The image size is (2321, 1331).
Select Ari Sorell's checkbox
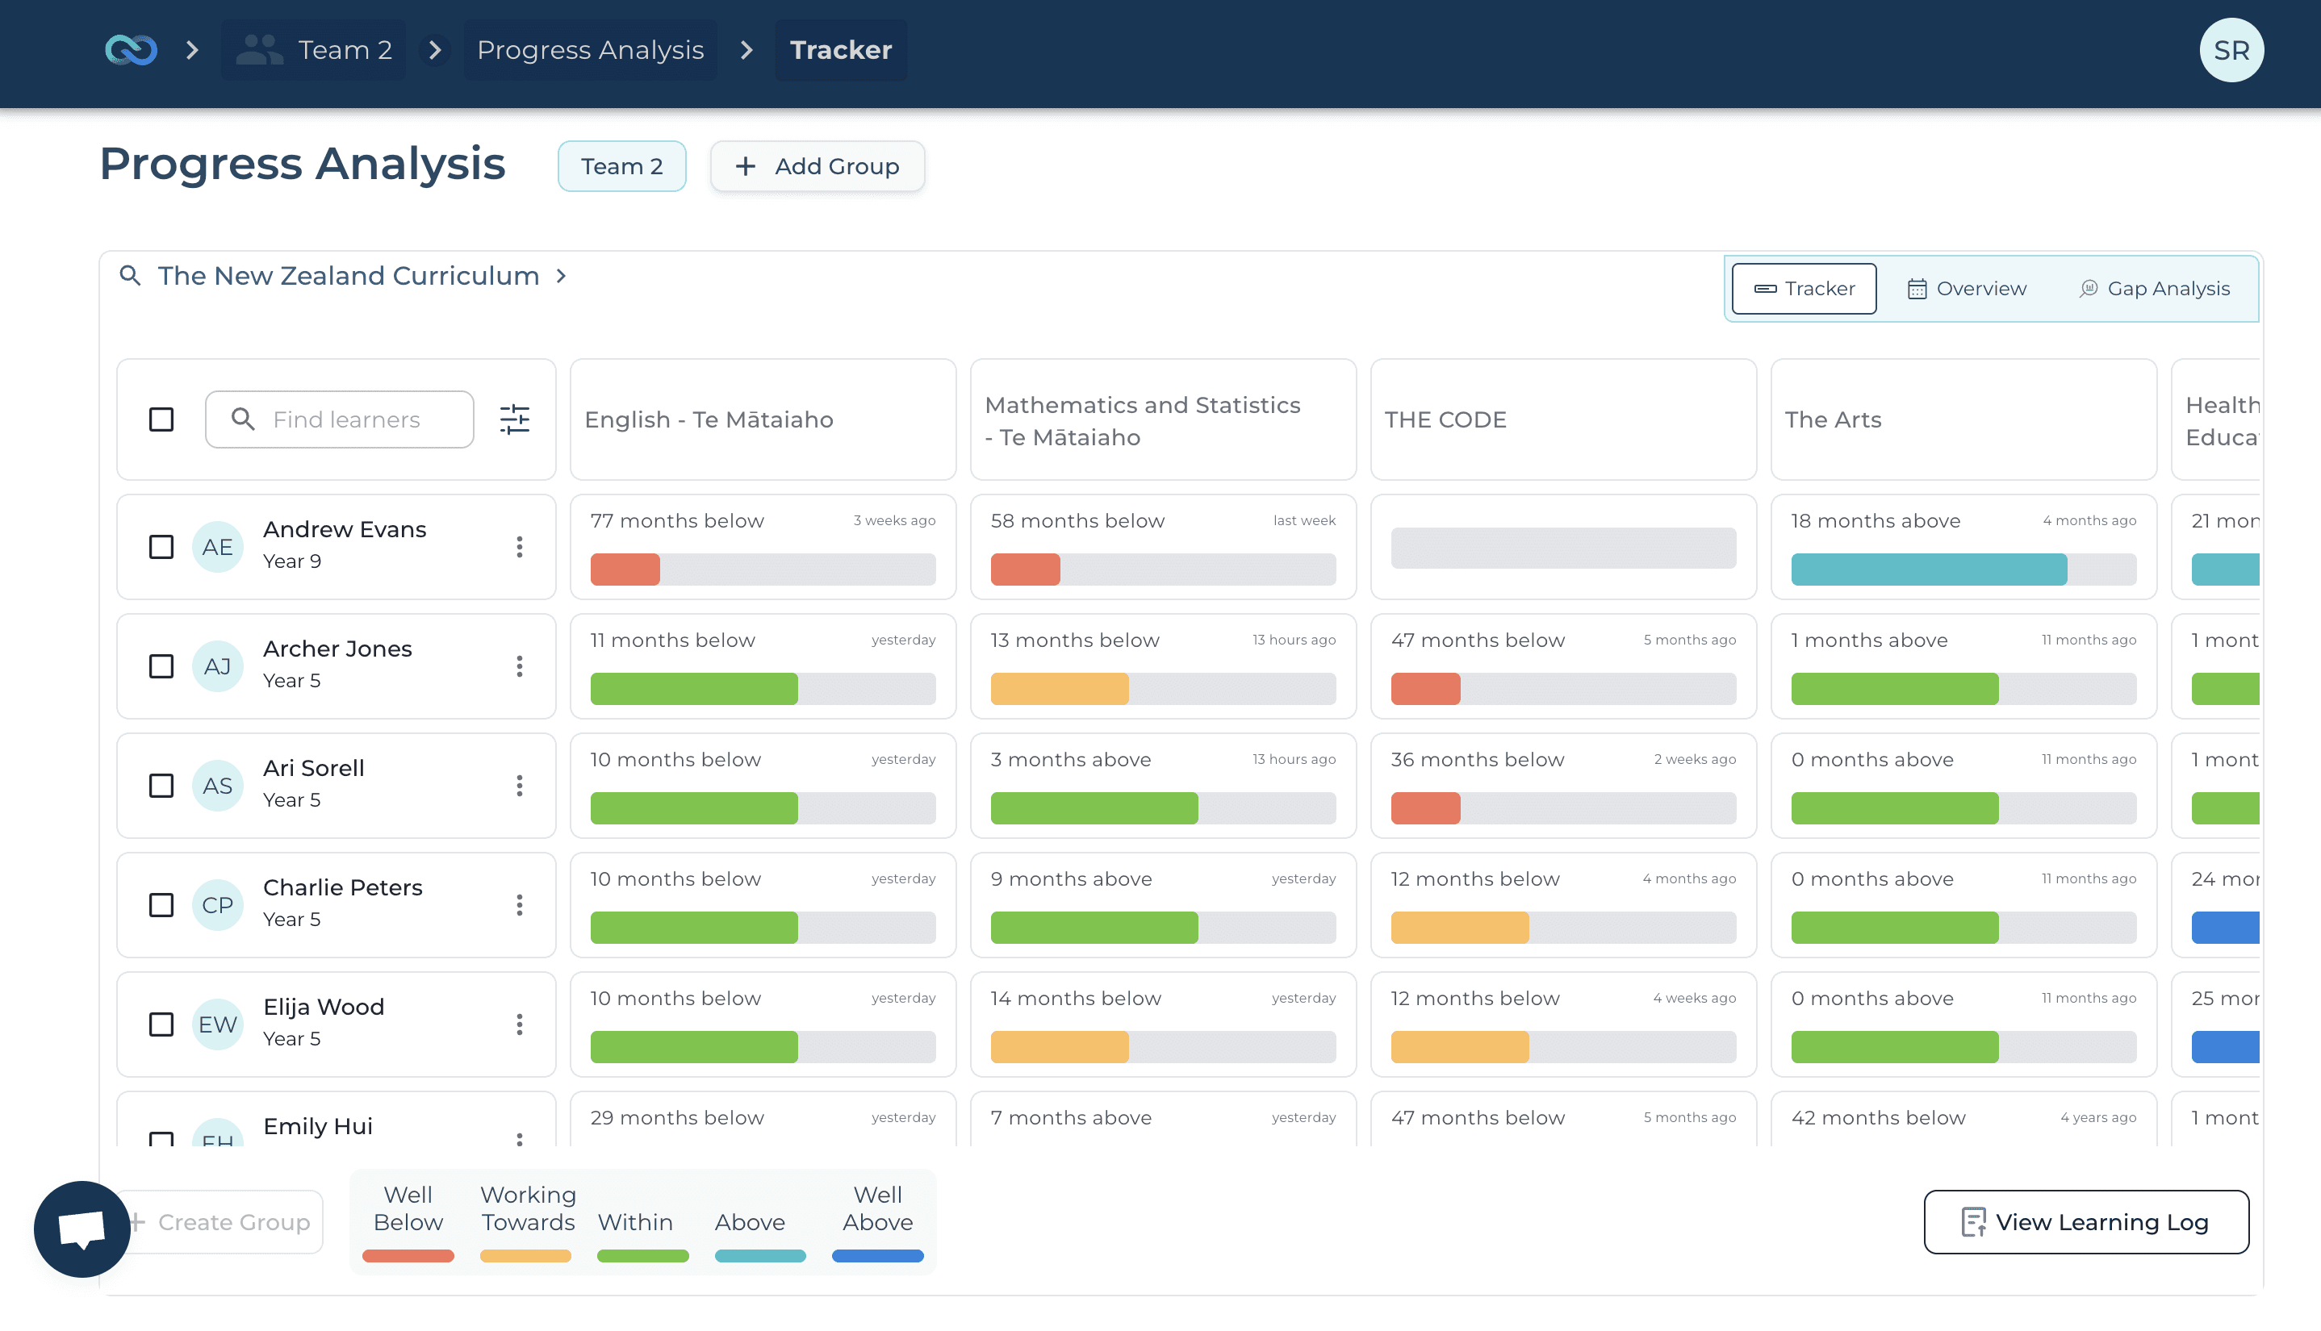click(x=161, y=785)
